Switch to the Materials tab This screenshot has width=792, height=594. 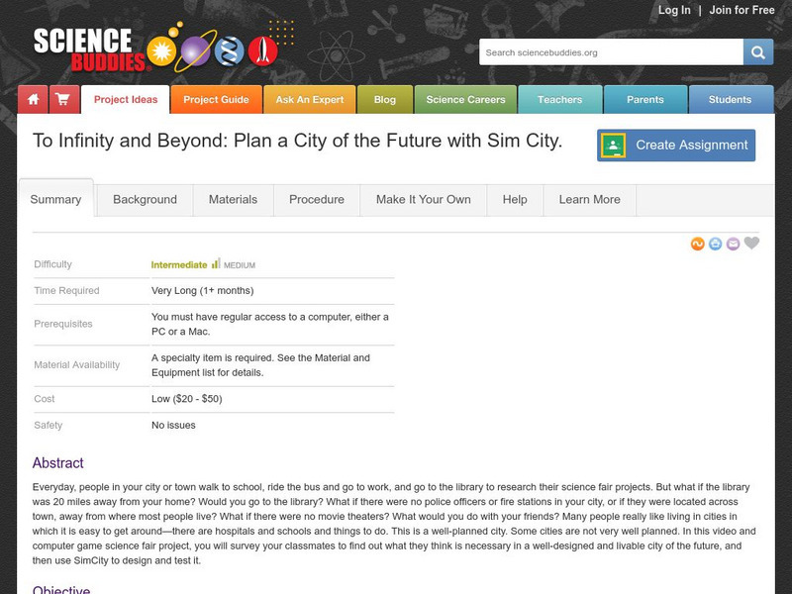tap(233, 200)
